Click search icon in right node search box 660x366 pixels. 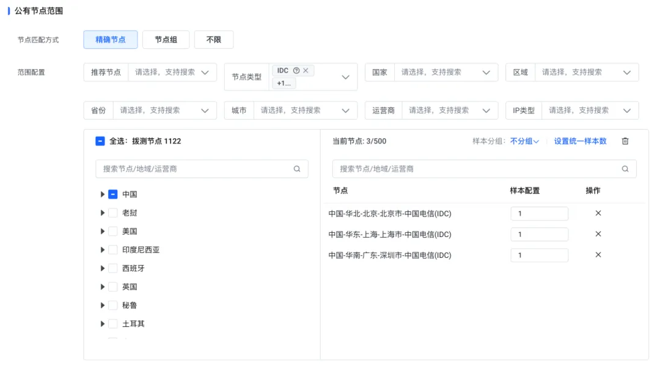click(x=625, y=169)
